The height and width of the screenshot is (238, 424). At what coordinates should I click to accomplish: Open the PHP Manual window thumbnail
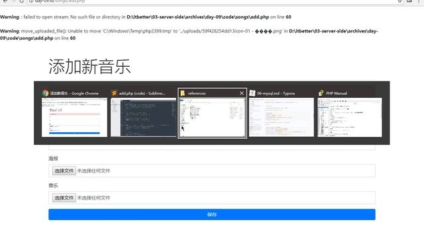pyautogui.click(x=350, y=118)
